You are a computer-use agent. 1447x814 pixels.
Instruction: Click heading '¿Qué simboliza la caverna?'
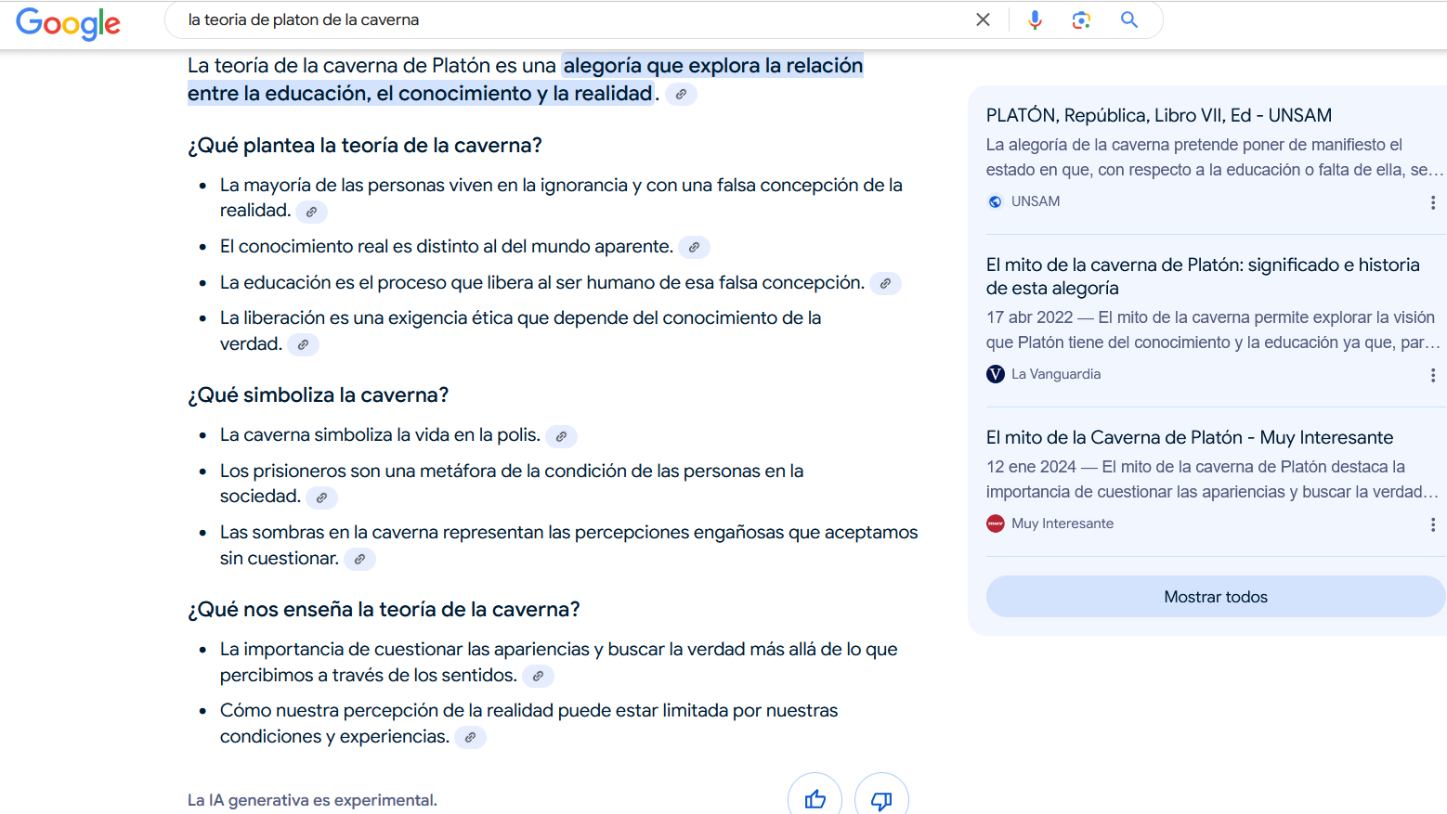pos(318,395)
